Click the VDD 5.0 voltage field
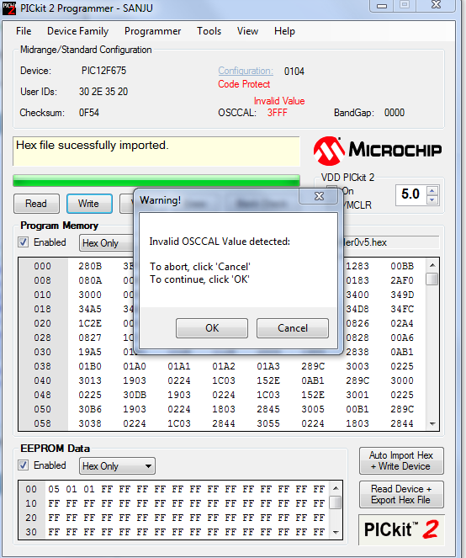466x558 pixels. click(x=410, y=194)
